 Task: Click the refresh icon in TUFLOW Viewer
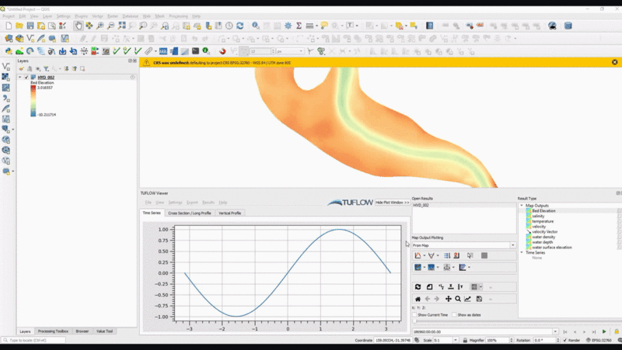pyautogui.click(x=418, y=287)
